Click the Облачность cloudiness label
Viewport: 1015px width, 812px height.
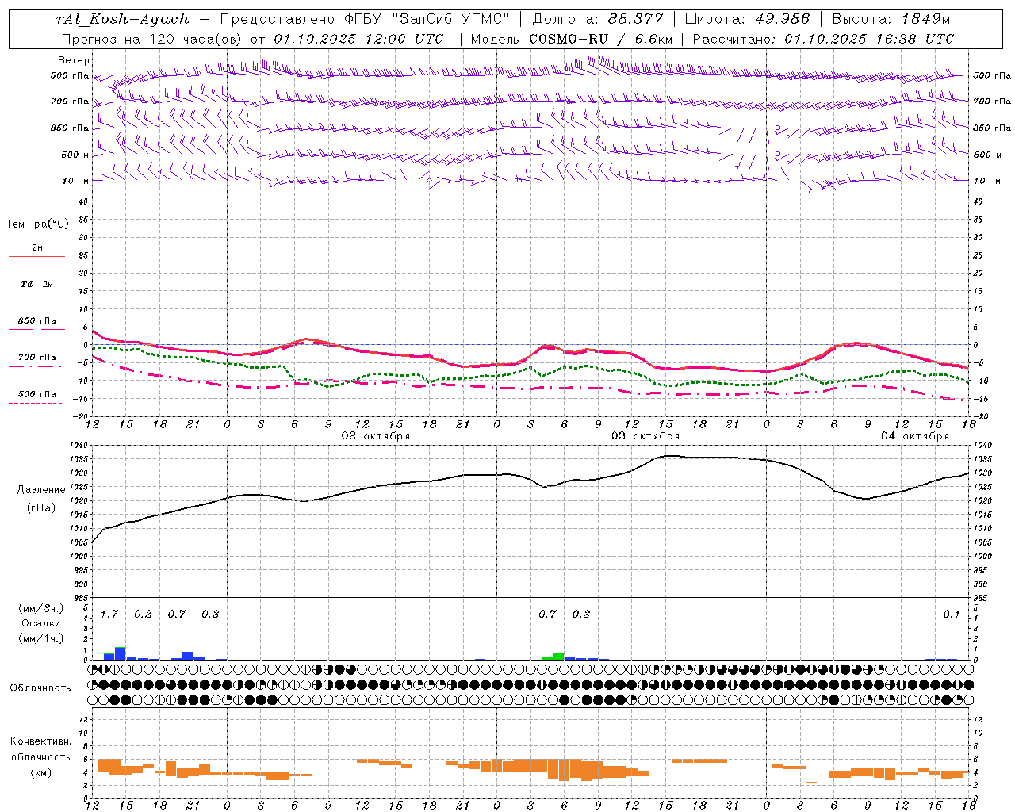tap(40, 688)
